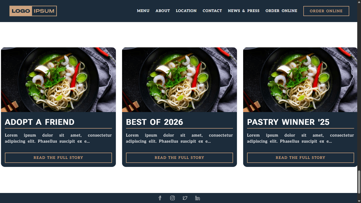Click the plain Order Online nav text link
The width and height of the screenshot is (361, 203).
point(281,11)
